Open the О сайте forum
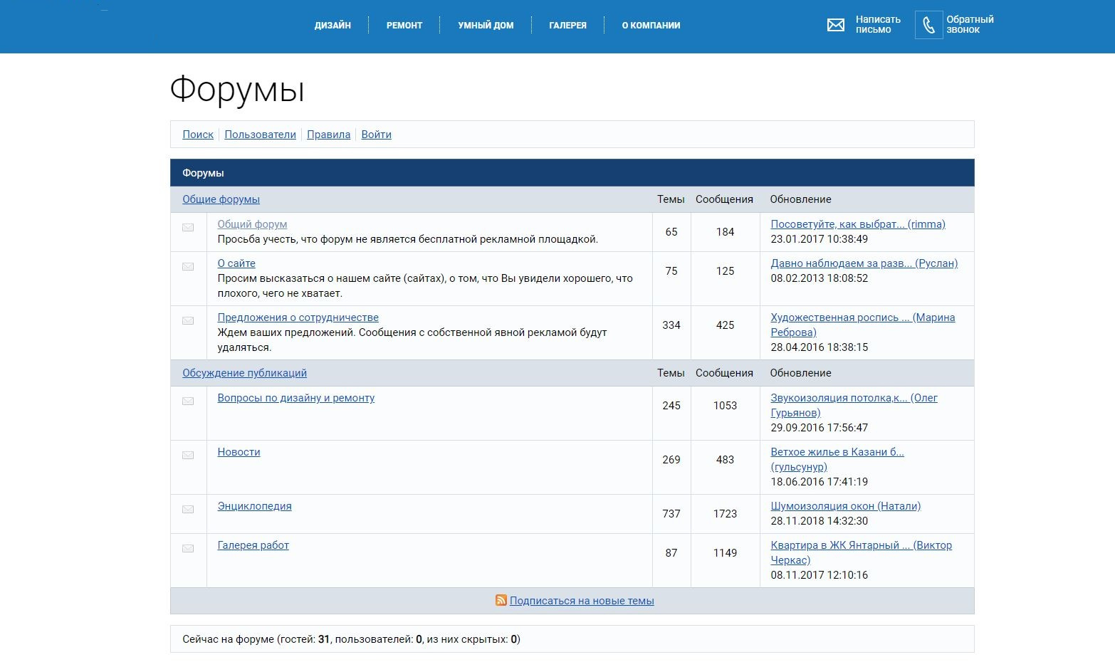This screenshot has height=662, width=1115. 236,263
